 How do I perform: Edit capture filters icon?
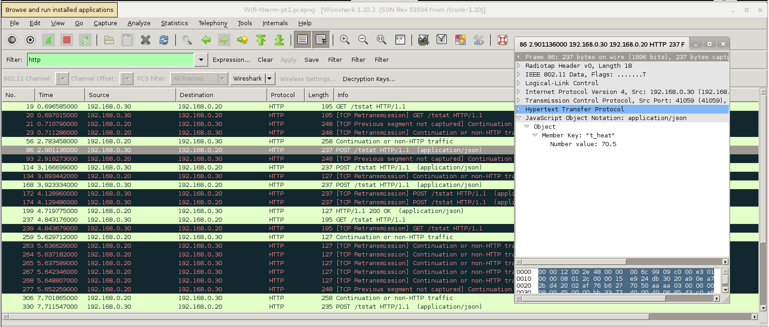coord(423,40)
